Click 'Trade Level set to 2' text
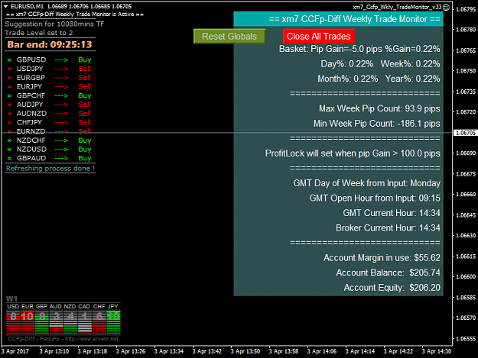Viewport: 478px width, 358px height. [39, 33]
